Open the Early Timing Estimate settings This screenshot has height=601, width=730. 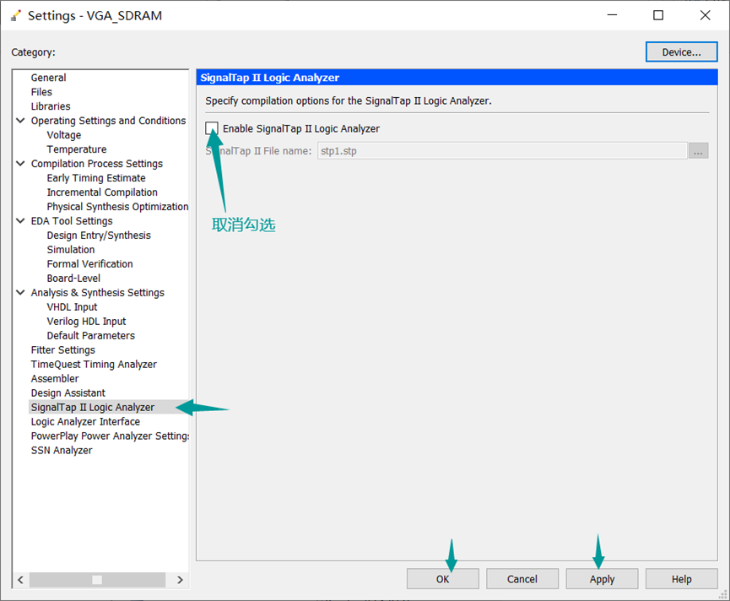[95, 177]
